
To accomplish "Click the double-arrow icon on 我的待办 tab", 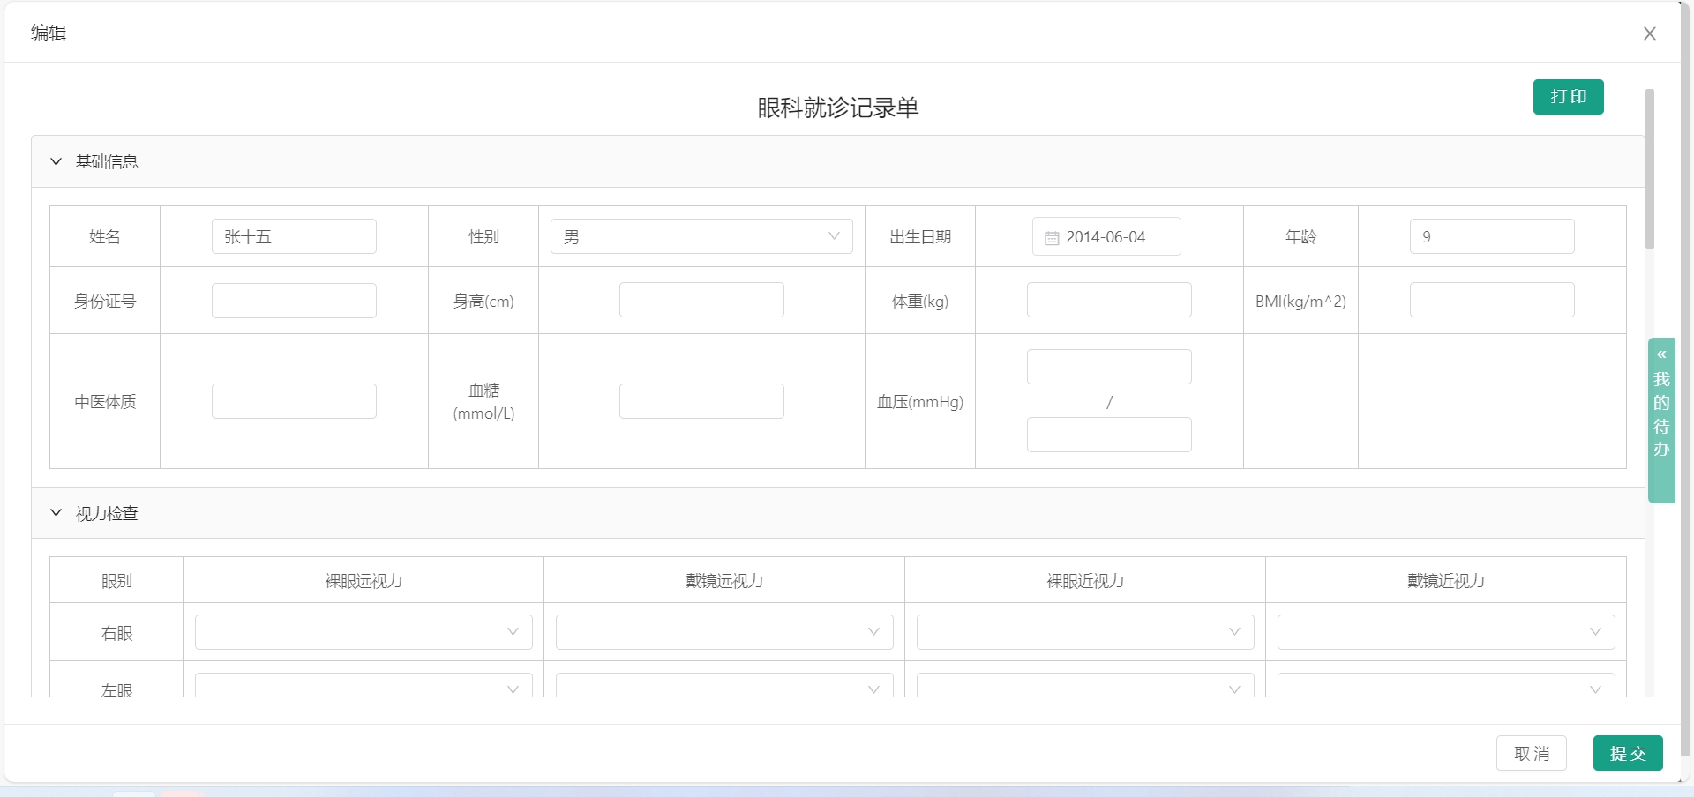I will coord(1661,354).
